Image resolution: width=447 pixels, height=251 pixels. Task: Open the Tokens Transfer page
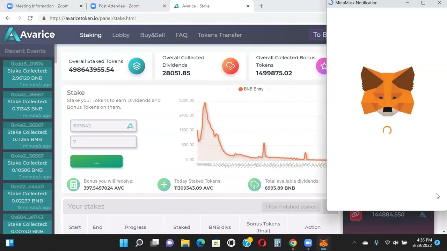[x=220, y=35]
